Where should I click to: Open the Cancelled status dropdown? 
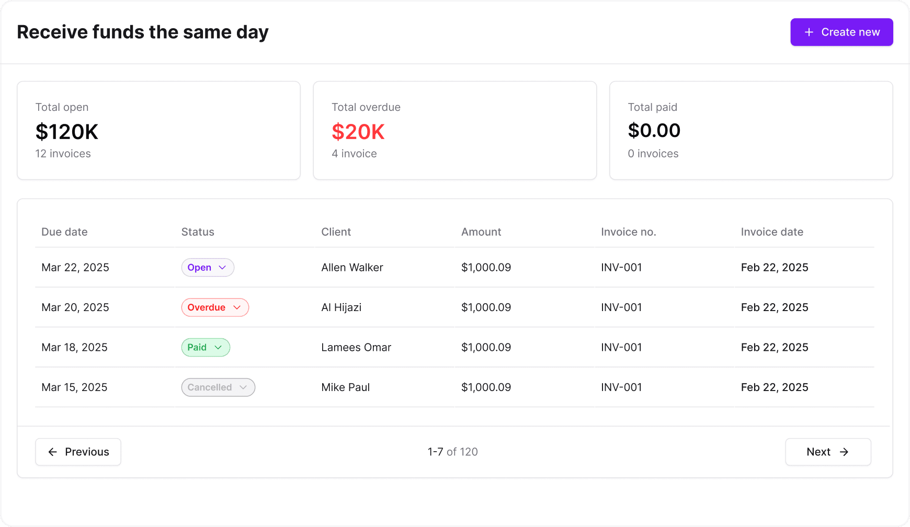(218, 387)
